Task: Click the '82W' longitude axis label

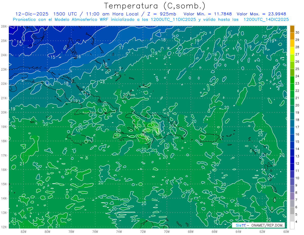Action: 24,231
